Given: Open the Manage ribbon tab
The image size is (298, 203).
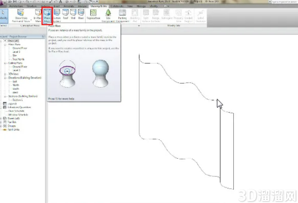Looking at the screenshot, I should click(141, 6).
